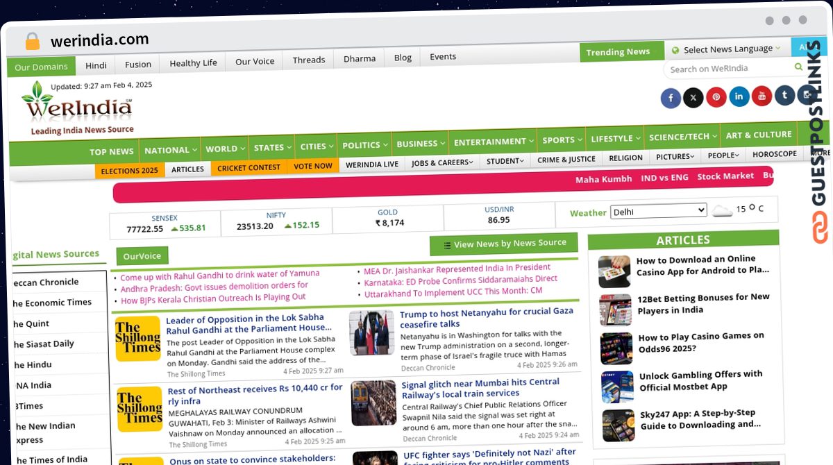Expand the WORLD menu

coord(225,149)
